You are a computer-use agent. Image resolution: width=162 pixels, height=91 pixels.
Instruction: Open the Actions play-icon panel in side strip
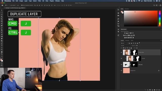(x=118, y=21)
